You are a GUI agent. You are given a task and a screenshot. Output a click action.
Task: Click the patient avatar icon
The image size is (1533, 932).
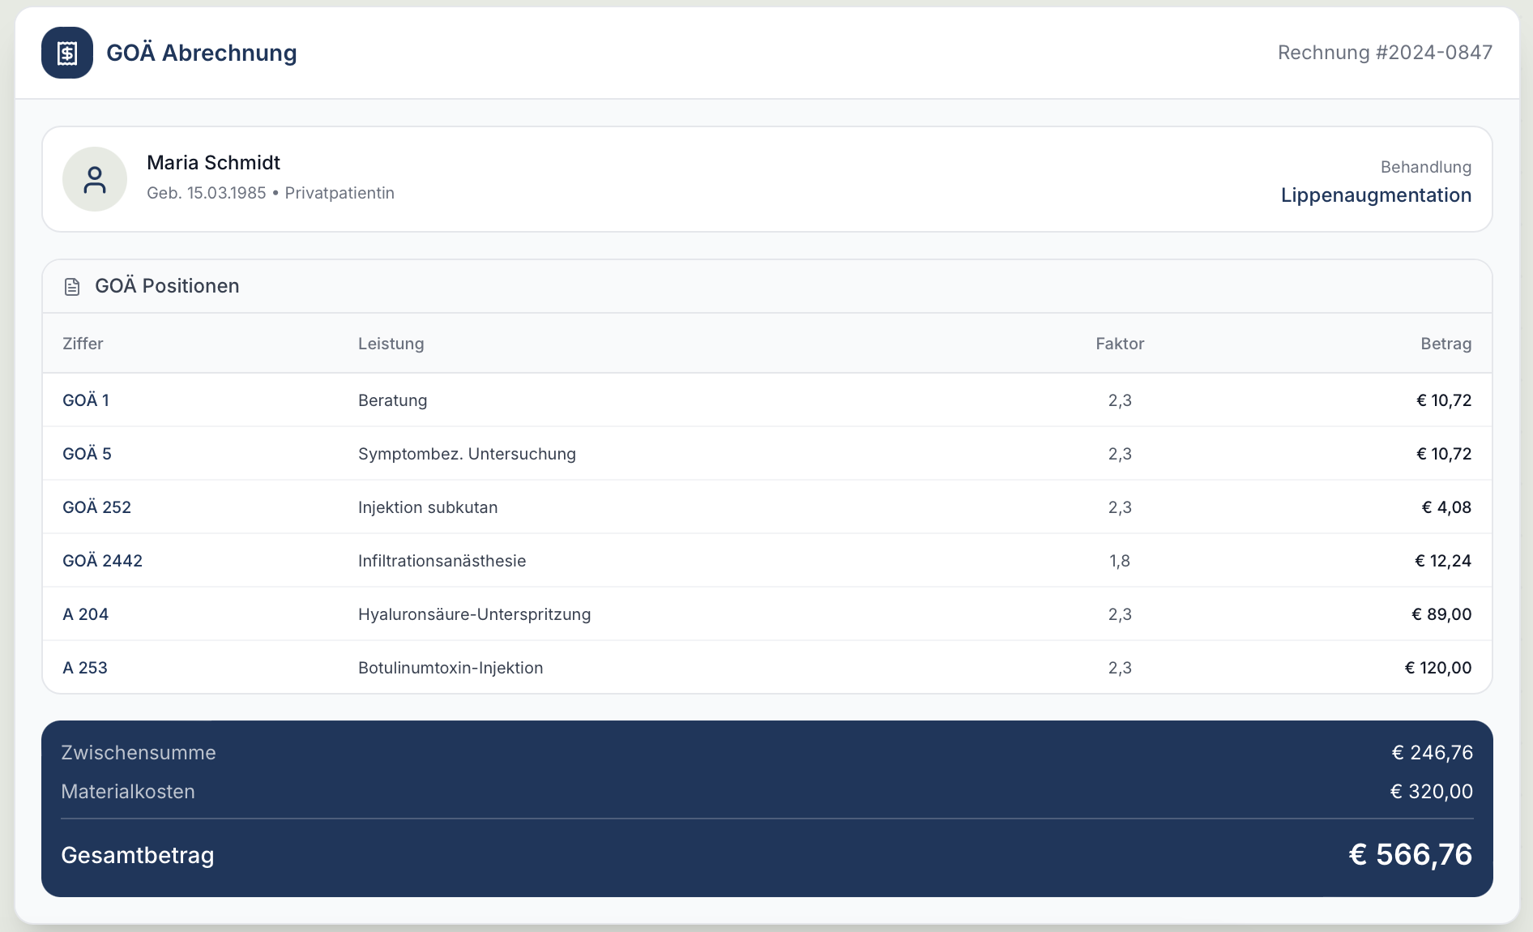(95, 179)
